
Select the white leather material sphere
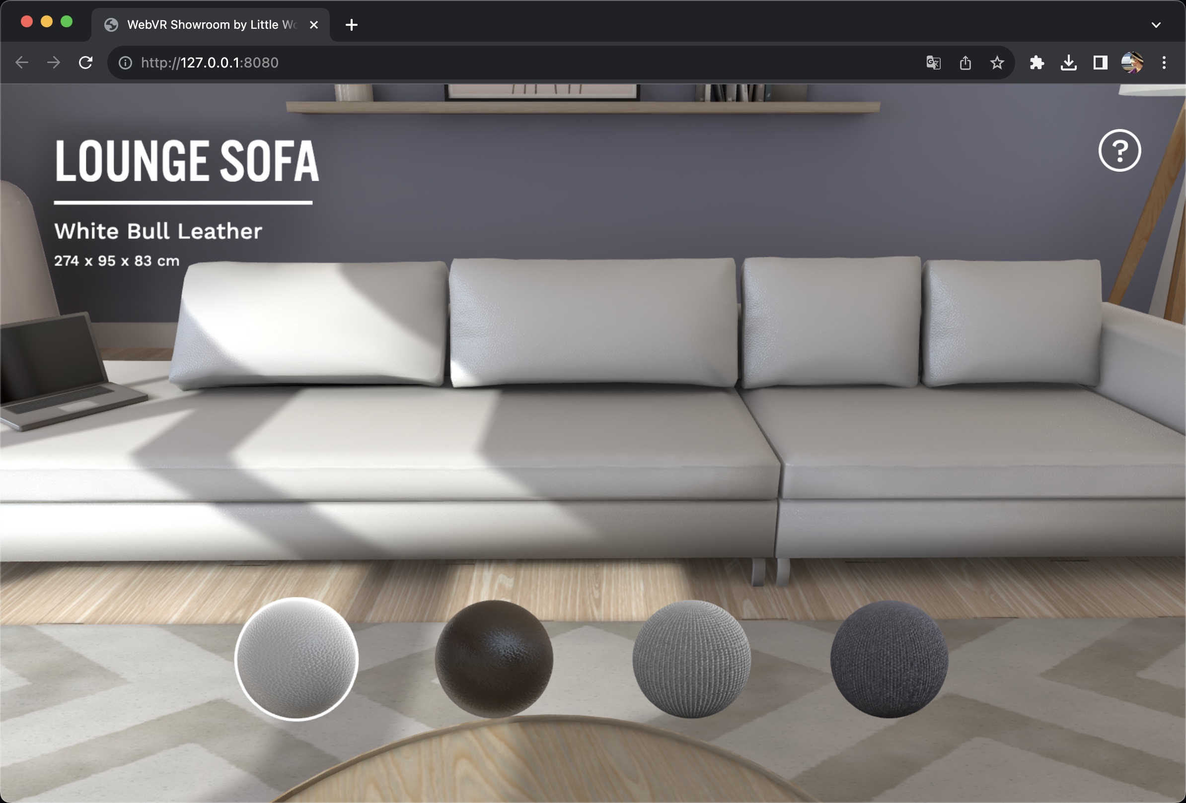click(x=296, y=659)
